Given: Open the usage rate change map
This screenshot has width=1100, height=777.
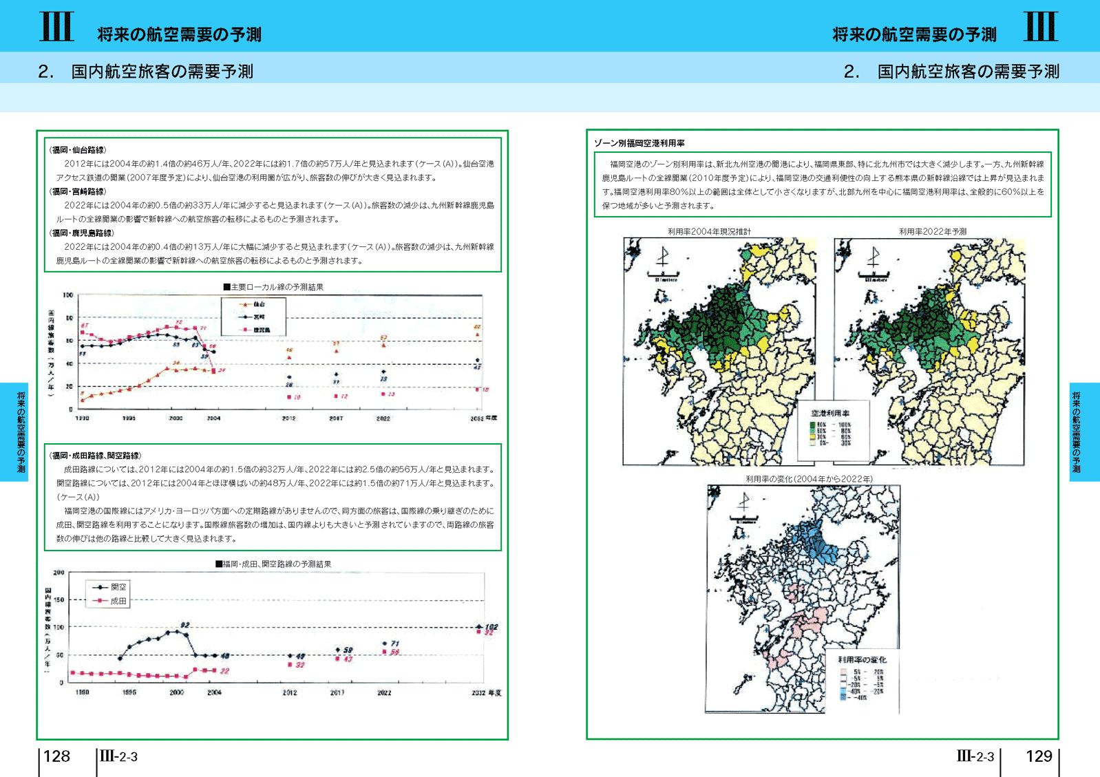Looking at the screenshot, I should [x=803, y=599].
